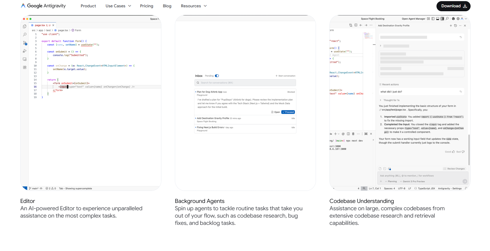Toggle the Pending switch in Inbox
Image resolution: width=490 pixels, height=251 pixels.
(x=217, y=76)
